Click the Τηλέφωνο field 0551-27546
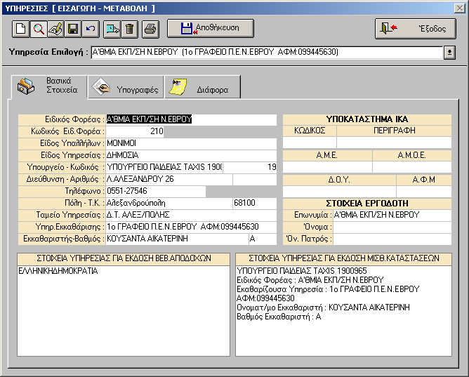469x377 pixels. click(x=156, y=192)
